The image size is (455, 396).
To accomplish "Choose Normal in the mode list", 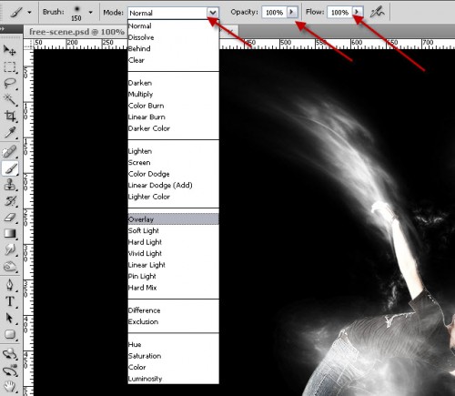I will tap(173, 26).
